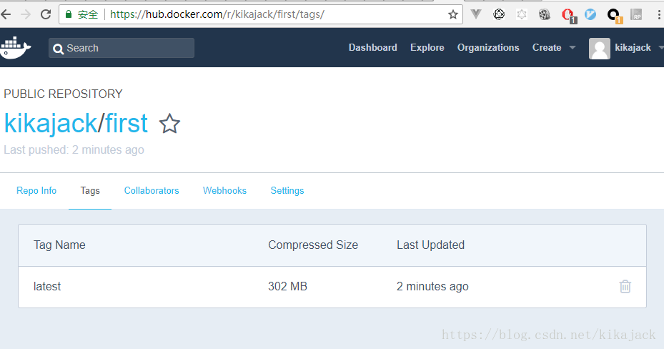664x349 pixels.
Task: Click the round gray globe extension icon
Action: 499,14
